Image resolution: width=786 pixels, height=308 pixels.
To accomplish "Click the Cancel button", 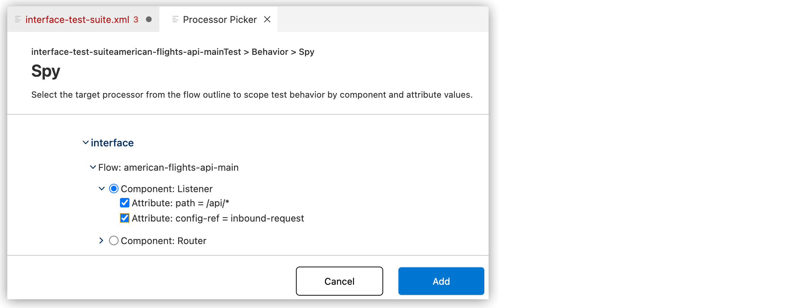I will pos(339,281).
